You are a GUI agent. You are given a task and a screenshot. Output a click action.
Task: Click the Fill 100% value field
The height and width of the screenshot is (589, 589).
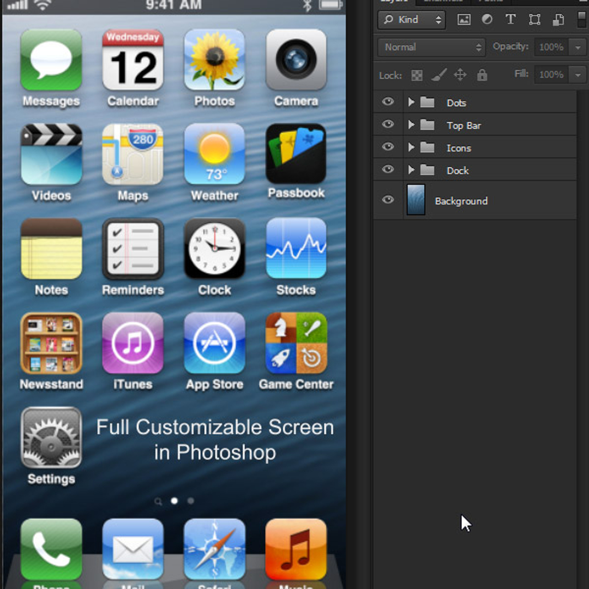point(551,75)
